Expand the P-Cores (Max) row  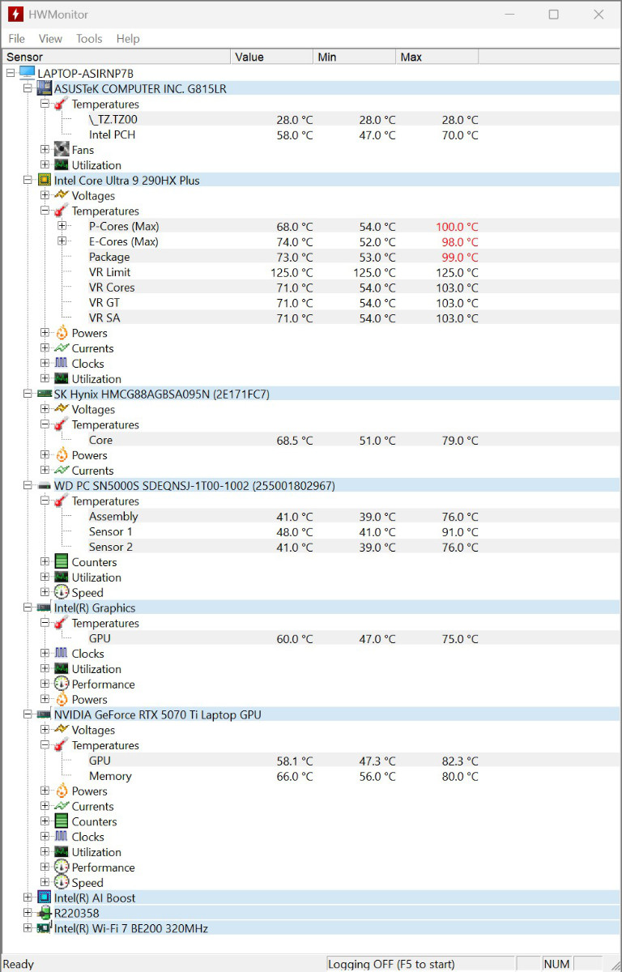click(62, 226)
